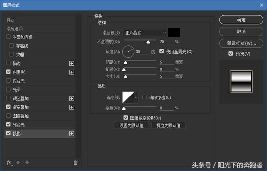The height and width of the screenshot is (171, 267).
Task: Click the 距离 value field
Action: [x=166, y=62]
